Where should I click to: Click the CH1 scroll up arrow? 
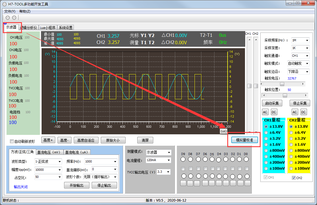pyautogui.click(x=249, y=40)
